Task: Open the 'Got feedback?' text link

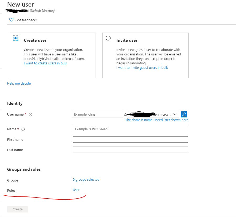Action: (26, 20)
